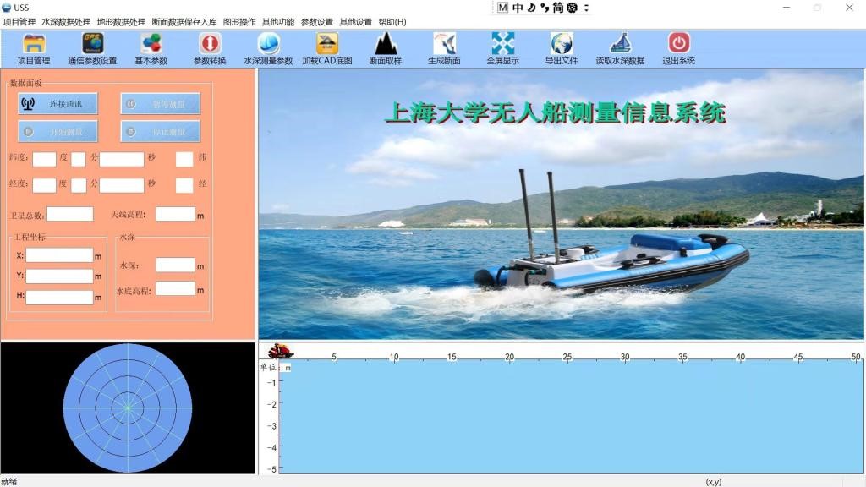Launch the 参数转换 toolbar tool

(210, 49)
